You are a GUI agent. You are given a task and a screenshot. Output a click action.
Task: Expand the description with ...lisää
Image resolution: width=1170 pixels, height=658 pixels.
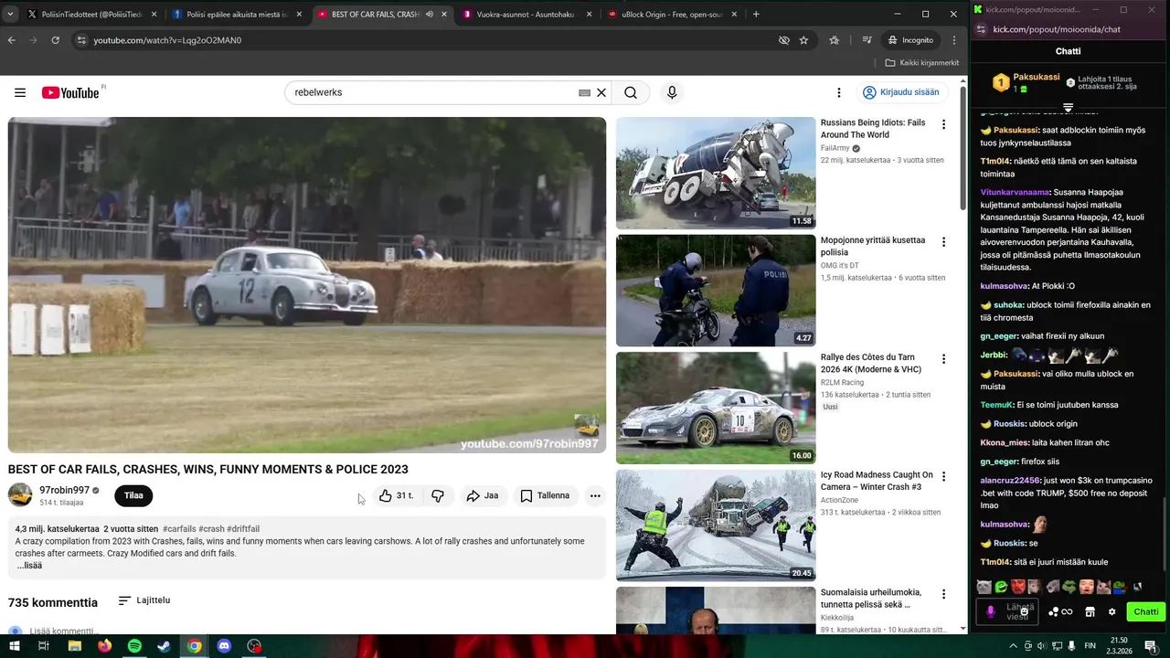(x=29, y=565)
